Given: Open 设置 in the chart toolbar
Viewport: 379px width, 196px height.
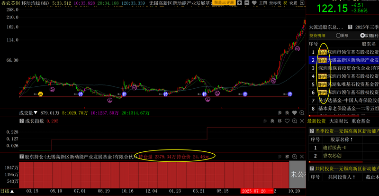Looking at the screenshot, I should click(293, 3).
